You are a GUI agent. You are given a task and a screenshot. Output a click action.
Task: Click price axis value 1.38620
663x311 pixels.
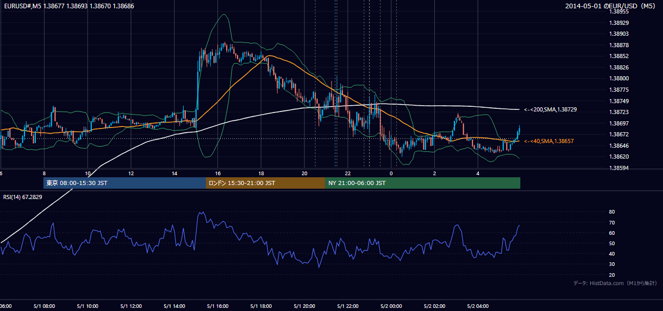619,157
